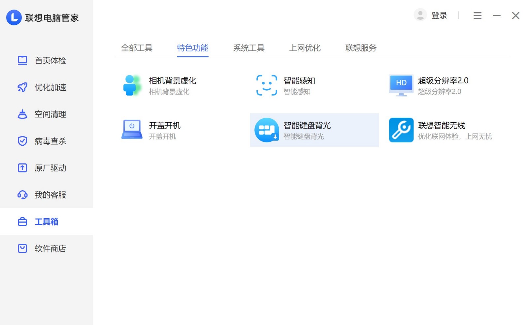The width and height of the screenshot is (528, 325).
Task: Open 超级分辨率2.0 via its HD monitor icon
Action: (x=401, y=85)
